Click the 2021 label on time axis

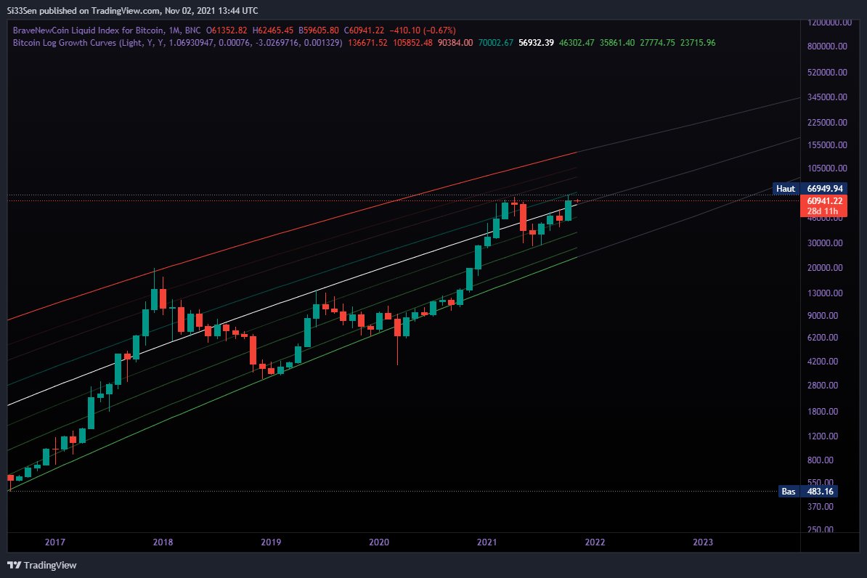tap(487, 542)
